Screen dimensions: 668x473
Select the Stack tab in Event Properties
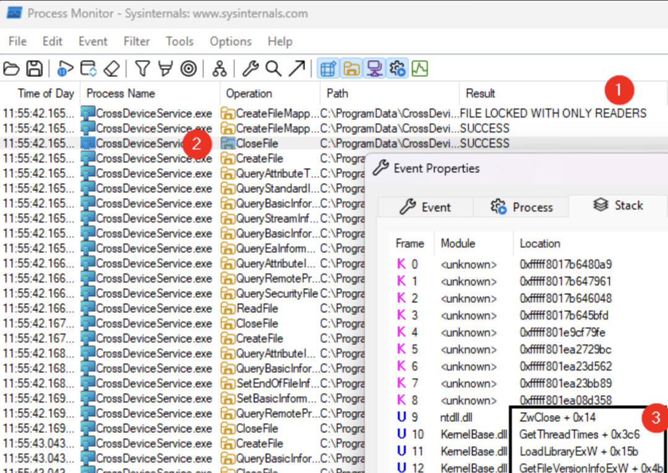coord(618,206)
